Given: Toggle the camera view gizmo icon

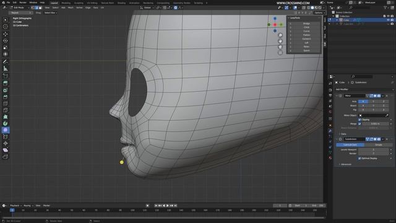Looking at the screenshot, I should [x=280, y=47].
